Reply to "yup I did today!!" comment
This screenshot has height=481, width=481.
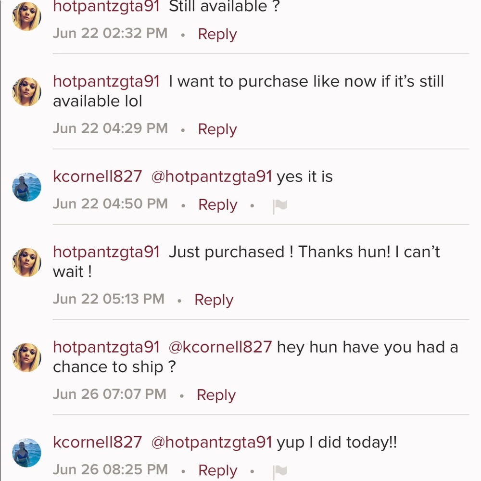click(x=217, y=470)
